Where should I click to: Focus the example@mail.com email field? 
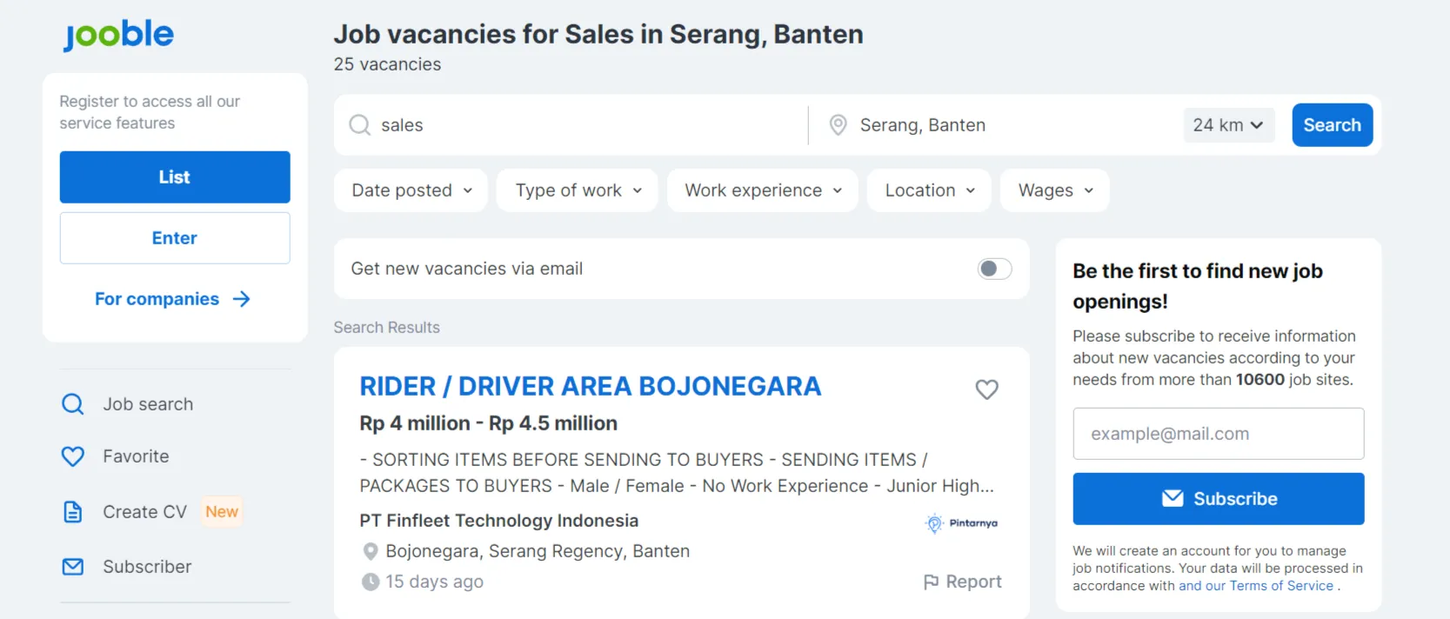(x=1219, y=434)
